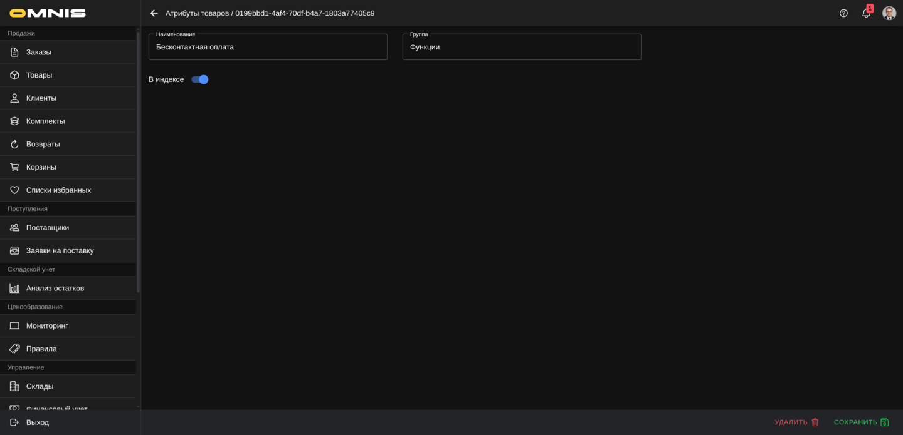The height and width of the screenshot is (435, 903).
Task: Click the Анализ остатков chart icon
Action: click(14, 288)
